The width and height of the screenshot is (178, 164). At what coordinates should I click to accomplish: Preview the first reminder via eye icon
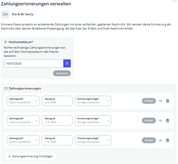[x=160, y=101]
